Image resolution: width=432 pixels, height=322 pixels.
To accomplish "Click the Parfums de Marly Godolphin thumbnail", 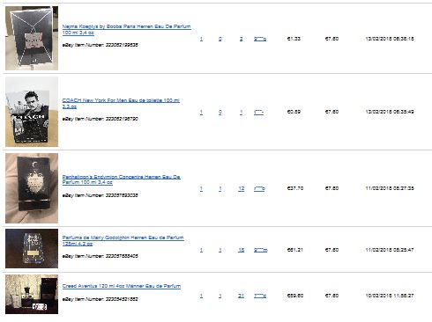I will pos(32,249).
